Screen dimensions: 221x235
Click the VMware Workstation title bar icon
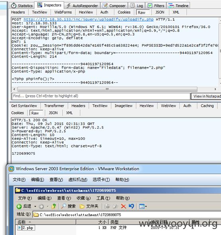12,169
